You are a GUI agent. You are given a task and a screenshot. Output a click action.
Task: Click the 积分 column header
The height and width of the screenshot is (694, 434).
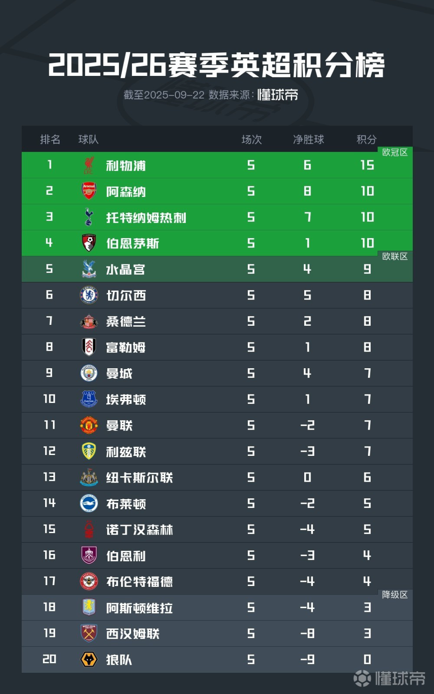click(366, 140)
